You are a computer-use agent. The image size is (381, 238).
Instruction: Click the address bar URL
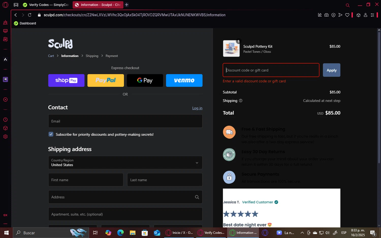pyautogui.click(x=135, y=15)
